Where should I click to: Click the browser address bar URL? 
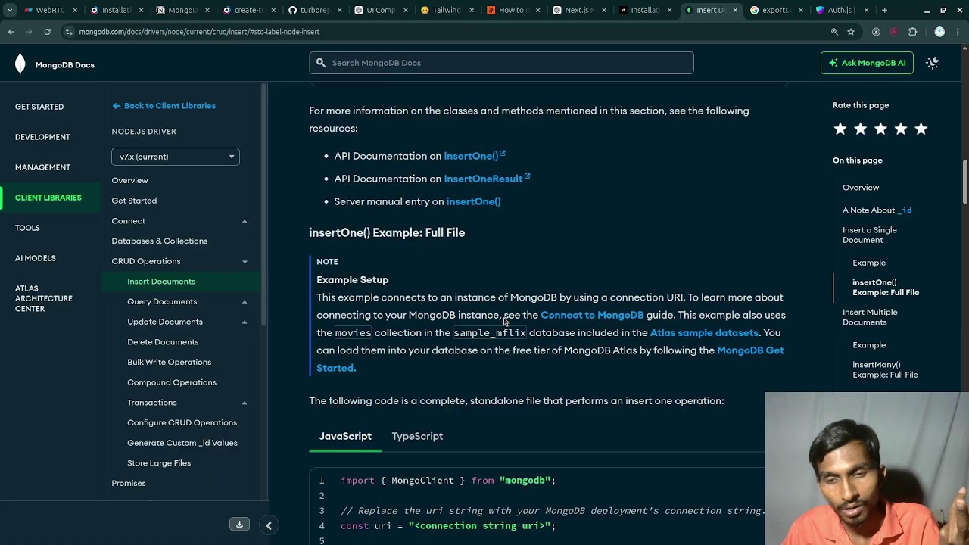(199, 32)
